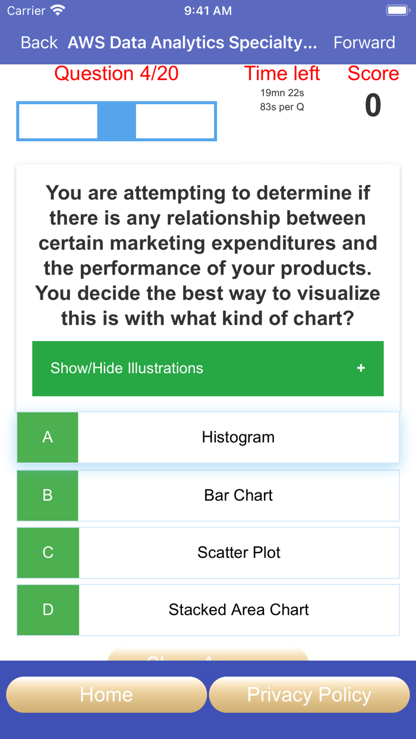Return Home from the quiz
Screen dimensions: 416x739
pyautogui.click(x=106, y=694)
